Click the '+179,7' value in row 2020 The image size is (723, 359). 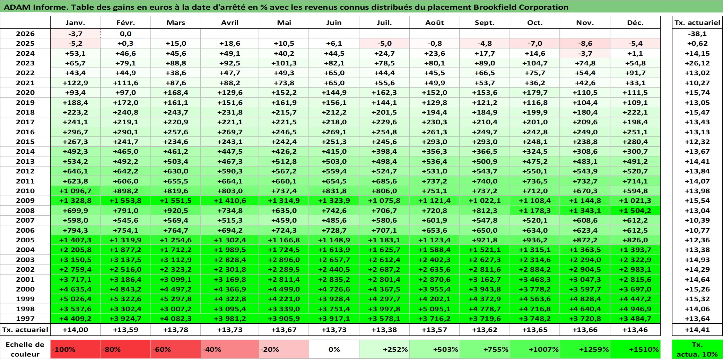tap(535, 92)
